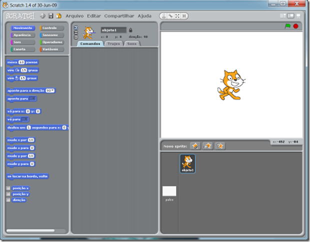Switch to the Comandos tab
Screen dimensions: 310x242
point(90,43)
